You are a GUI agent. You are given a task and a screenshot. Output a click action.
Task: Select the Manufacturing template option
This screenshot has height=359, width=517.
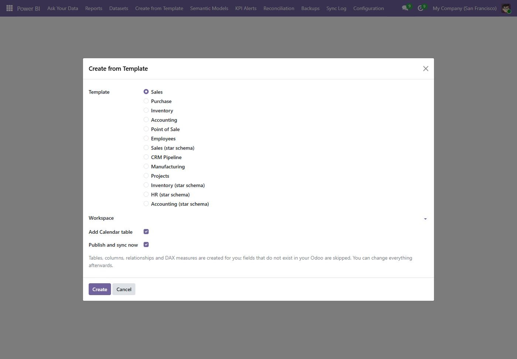coord(146,167)
